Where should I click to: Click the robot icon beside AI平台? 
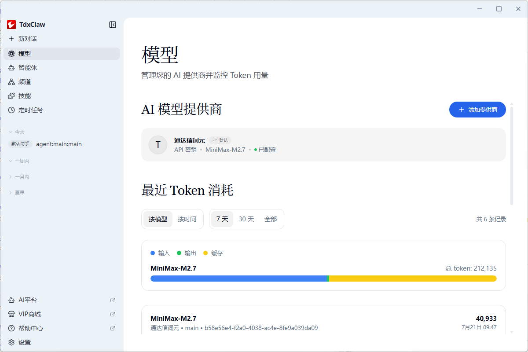11,300
